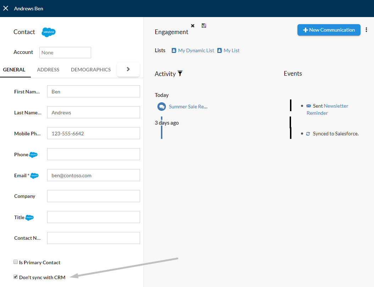Screen dimensions: 374x287
Task: Open the three-dot more options menu
Action: pos(366,30)
